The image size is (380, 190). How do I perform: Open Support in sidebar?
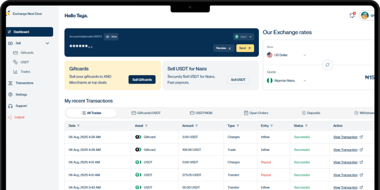[x=17, y=106]
